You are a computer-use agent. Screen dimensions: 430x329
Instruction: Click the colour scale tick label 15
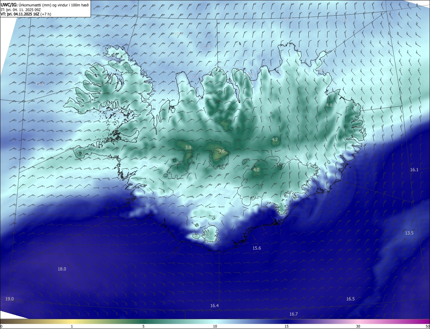click(x=287, y=326)
